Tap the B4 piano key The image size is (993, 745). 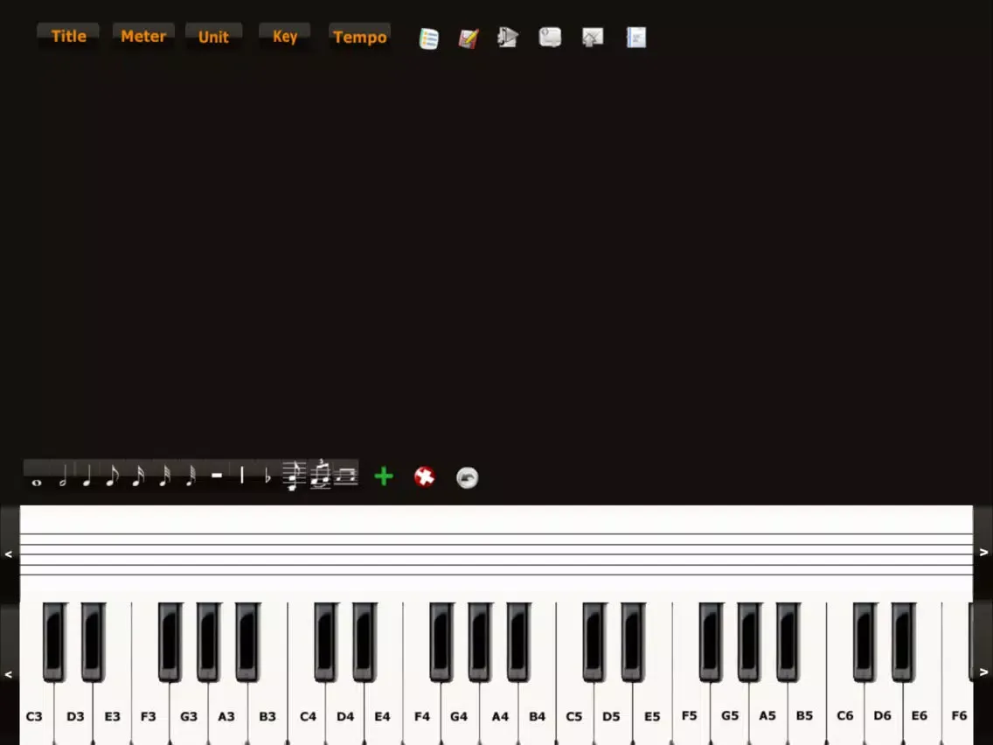pyautogui.click(x=537, y=716)
